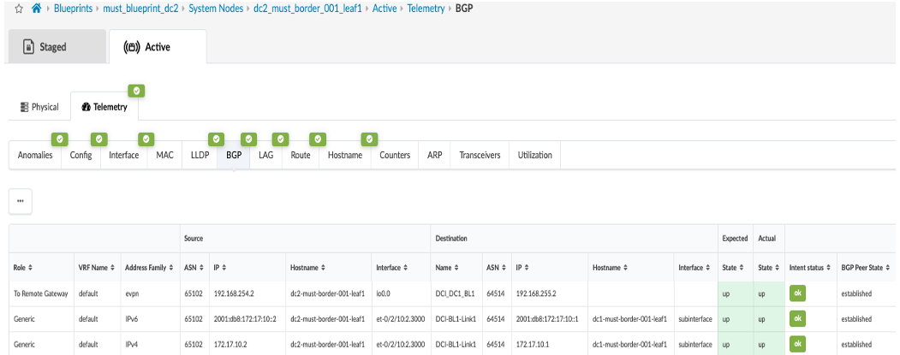Screen dimensions: 900x355
Task: Click green check badge above Anomalies tab
Action: click(x=59, y=138)
